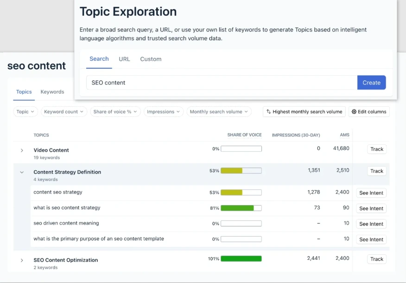Open the Topic filter dropdown
This screenshot has width=406, height=283.
pos(25,112)
